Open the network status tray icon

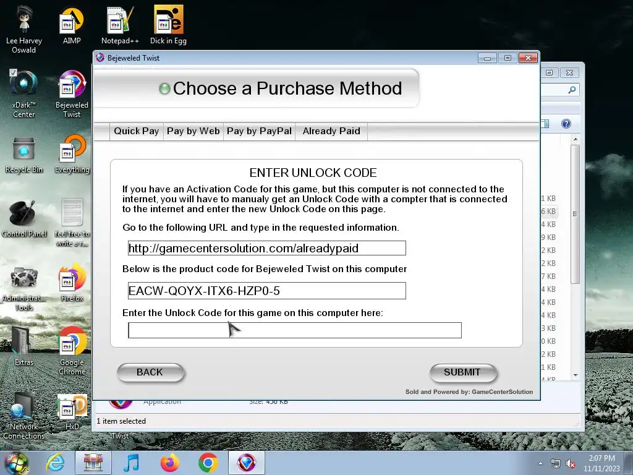[556, 464]
